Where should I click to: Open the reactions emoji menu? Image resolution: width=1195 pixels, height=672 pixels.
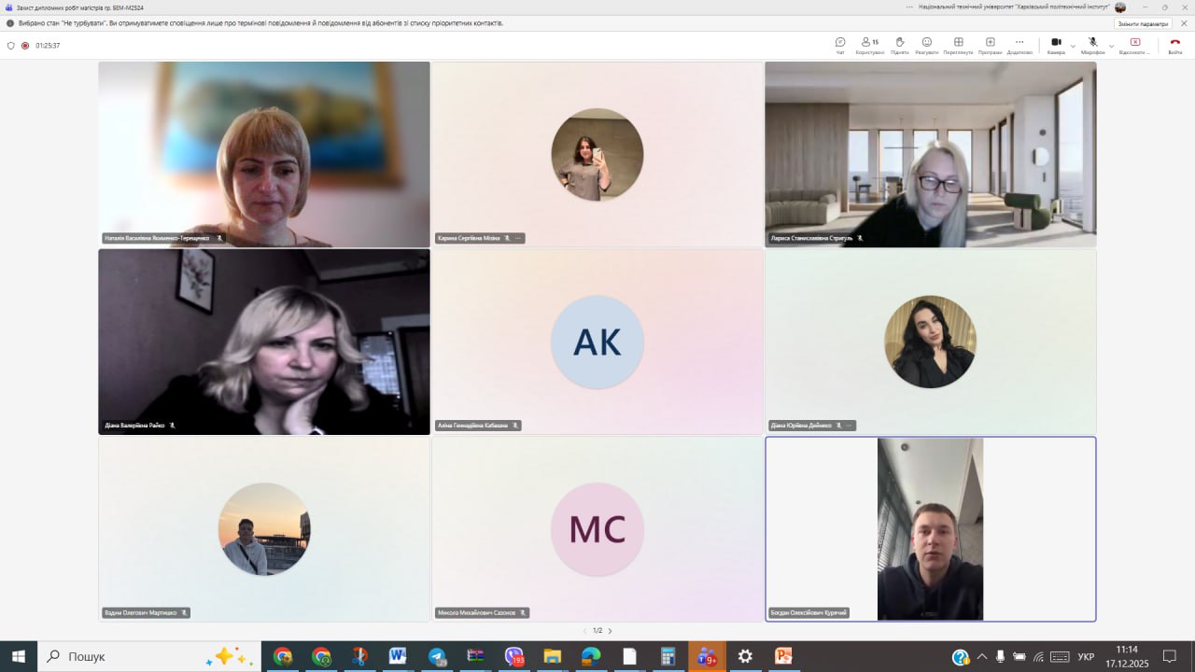tap(927, 45)
